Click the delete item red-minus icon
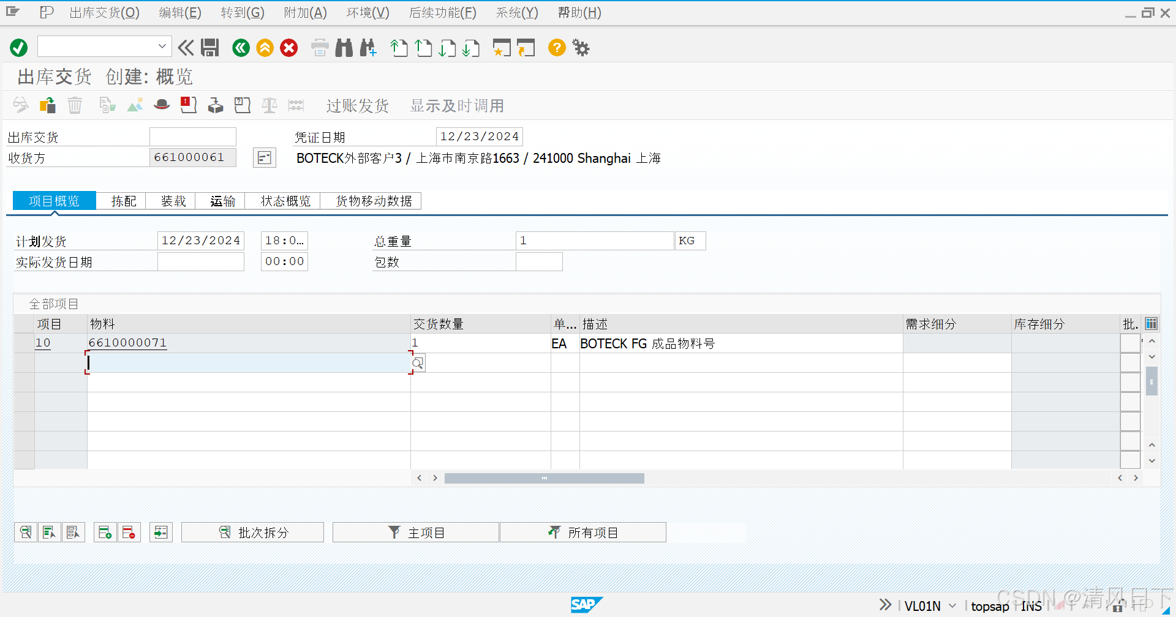 tap(129, 533)
